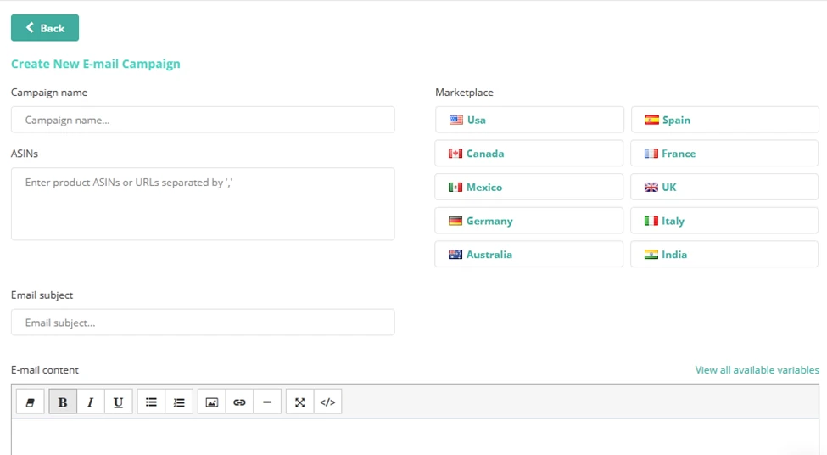Apply underline formatting in the editor
This screenshot has width=827, height=455.
point(118,402)
